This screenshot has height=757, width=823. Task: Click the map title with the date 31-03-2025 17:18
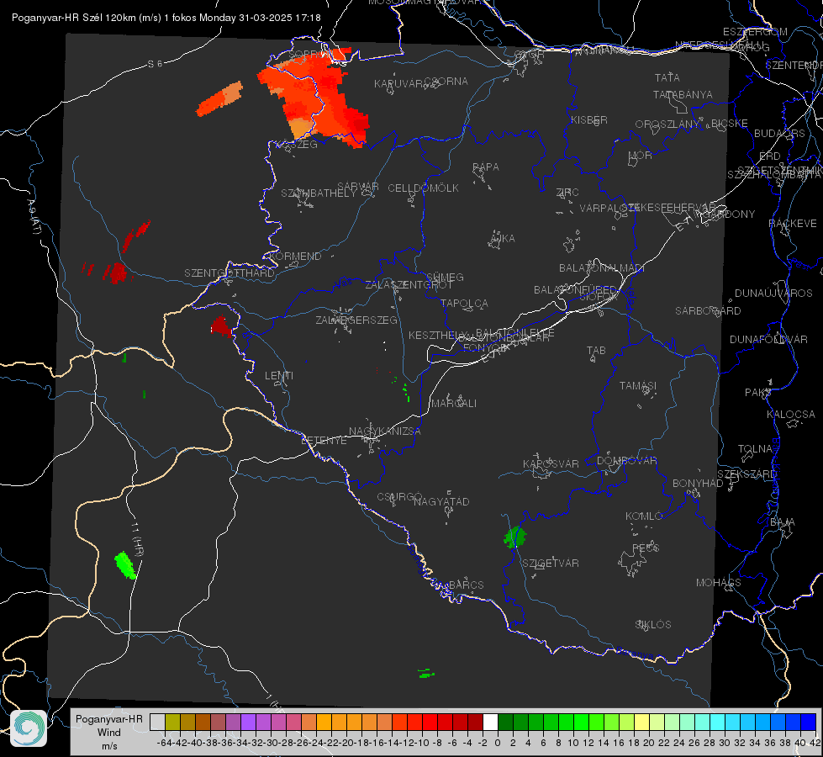point(166,18)
